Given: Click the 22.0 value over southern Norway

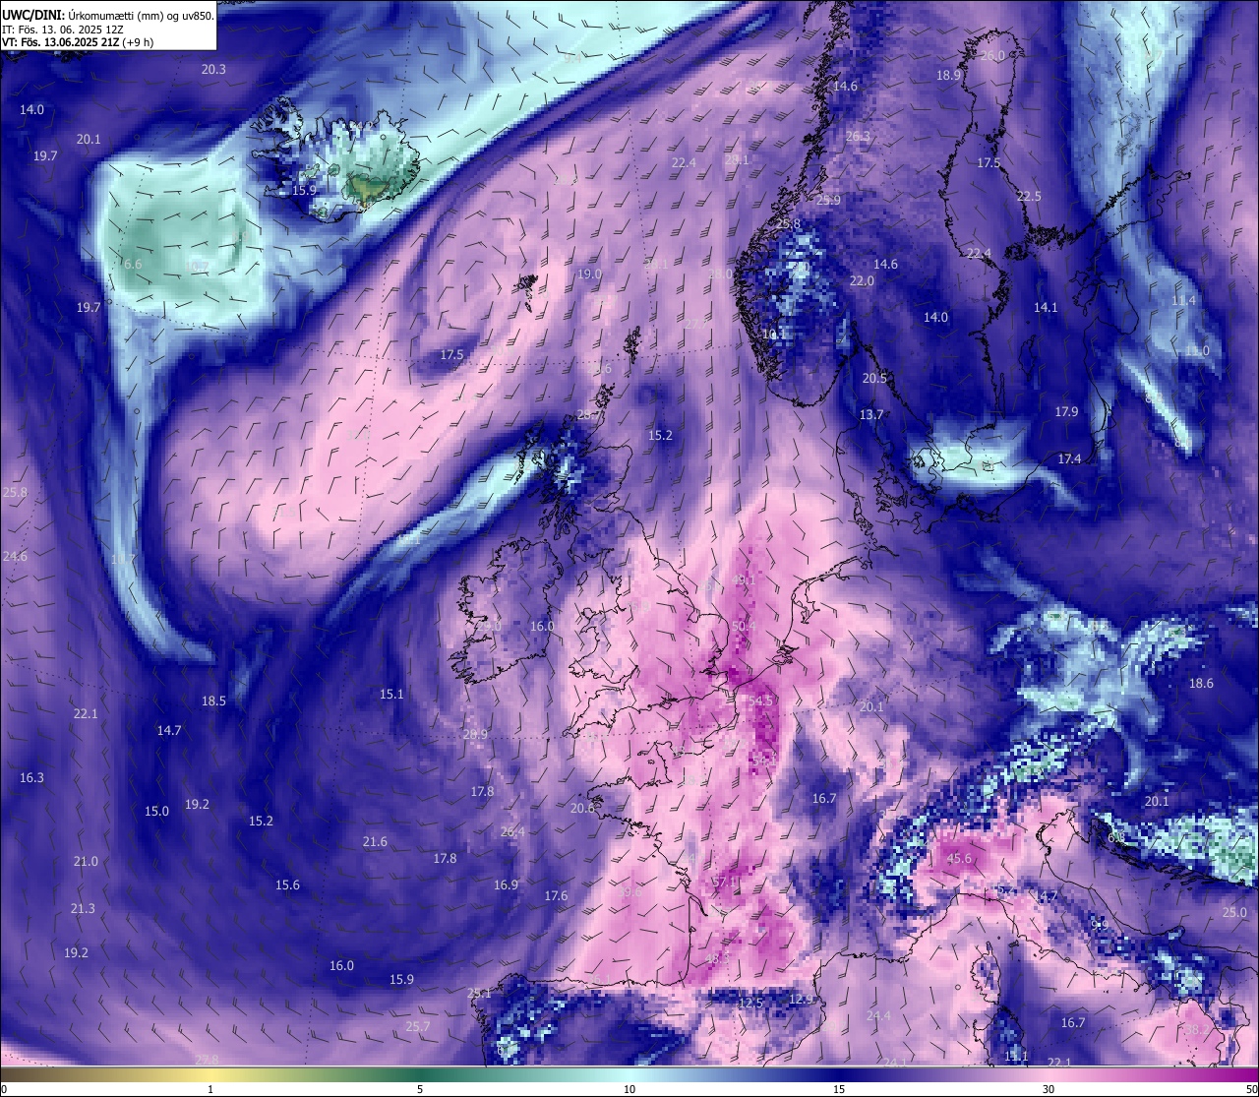Looking at the screenshot, I should pyautogui.click(x=862, y=281).
